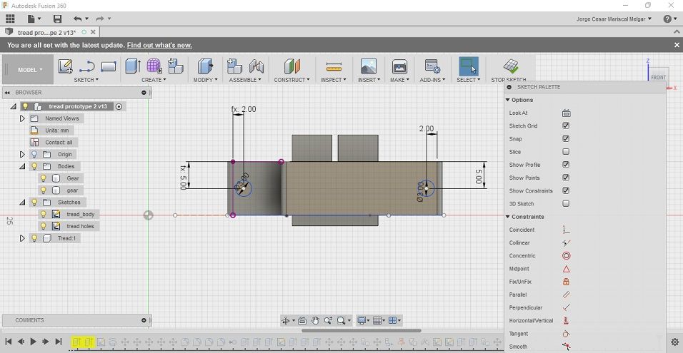Click the Save disk icon
Viewport: 683px width, 353px height.
click(x=57, y=19)
